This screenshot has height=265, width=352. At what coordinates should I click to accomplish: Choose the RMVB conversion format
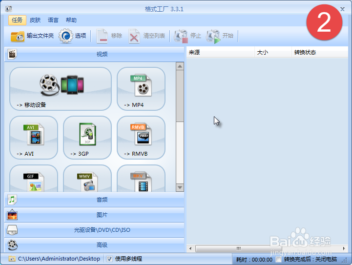141,138
